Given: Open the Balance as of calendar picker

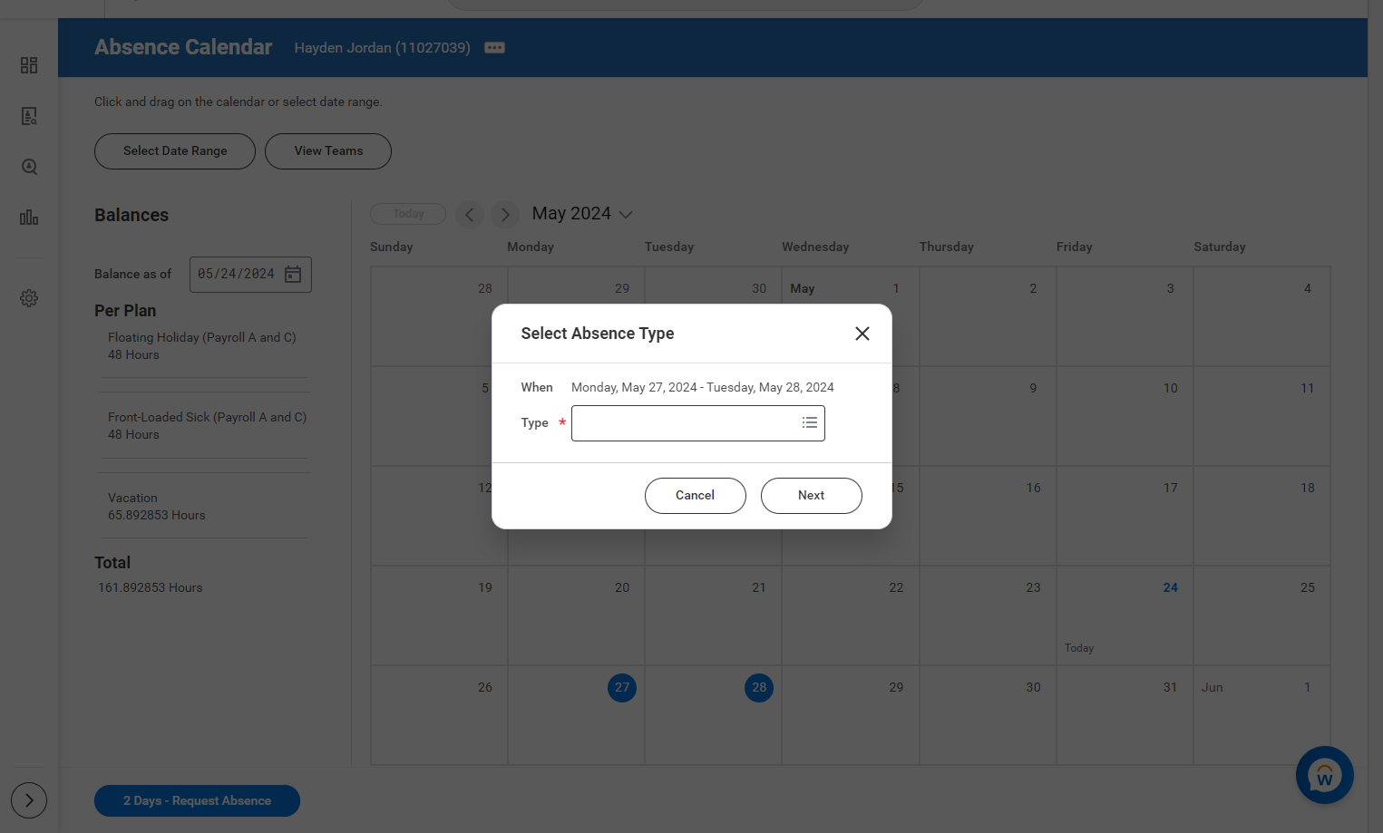Looking at the screenshot, I should tap(293, 275).
